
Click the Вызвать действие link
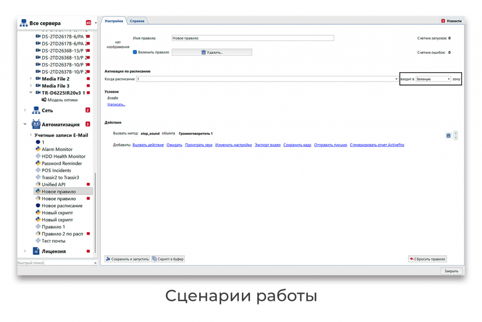pyautogui.click(x=148, y=145)
